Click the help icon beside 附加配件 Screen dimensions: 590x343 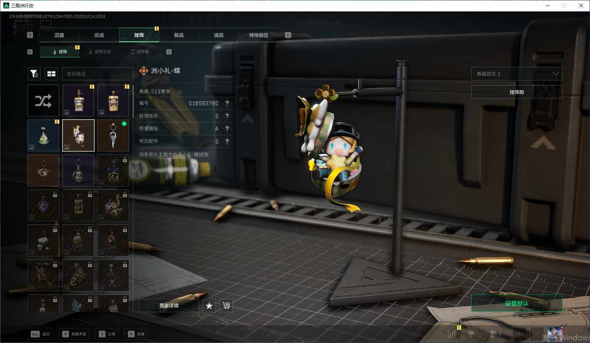coord(227,141)
